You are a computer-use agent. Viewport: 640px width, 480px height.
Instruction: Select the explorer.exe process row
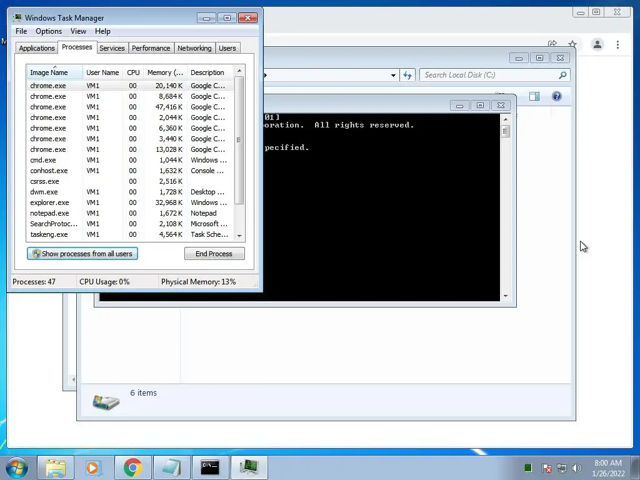[x=130, y=202]
